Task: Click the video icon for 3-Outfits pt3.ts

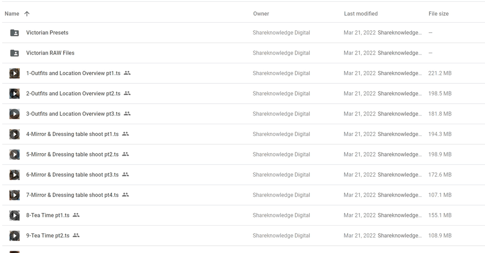Action: point(15,114)
